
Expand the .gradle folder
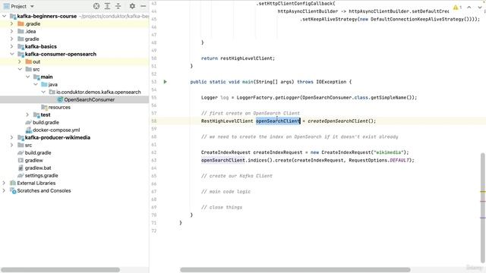pos(12,24)
